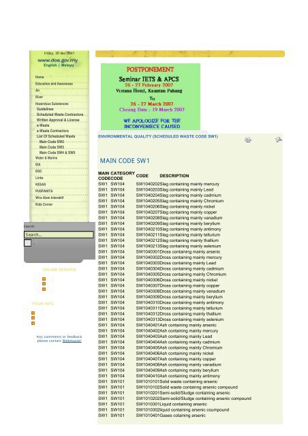Viewport: 308px width, 436px height.
Task: Click the Webmaster contact link
Action: pyautogui.click(x=72, y=341)
